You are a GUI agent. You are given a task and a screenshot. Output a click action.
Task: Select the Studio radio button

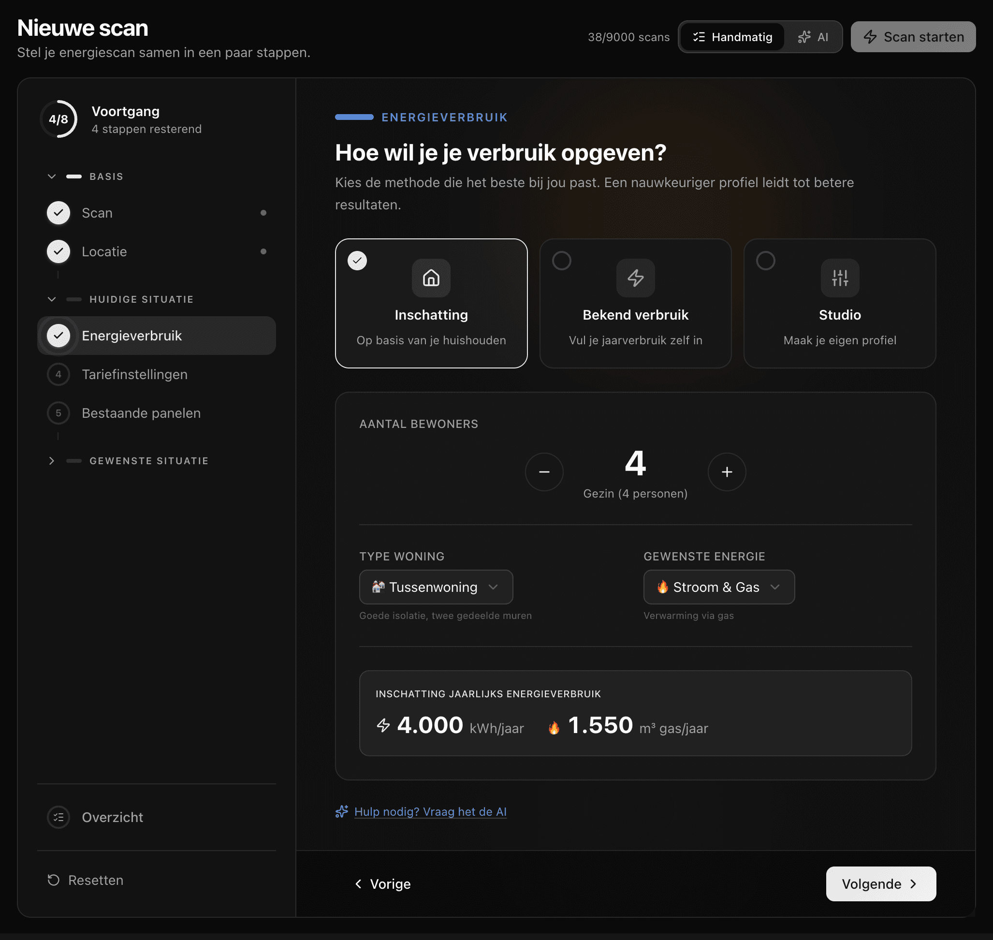766,261
